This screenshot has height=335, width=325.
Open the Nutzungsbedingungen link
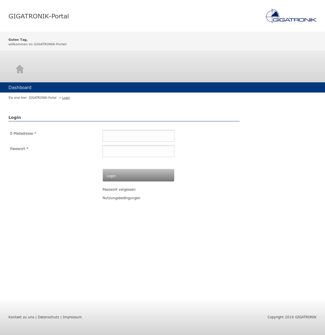point(122,198)
